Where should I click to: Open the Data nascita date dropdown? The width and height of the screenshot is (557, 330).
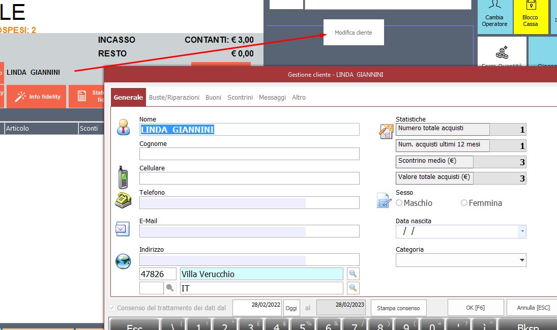click(522, 231)
